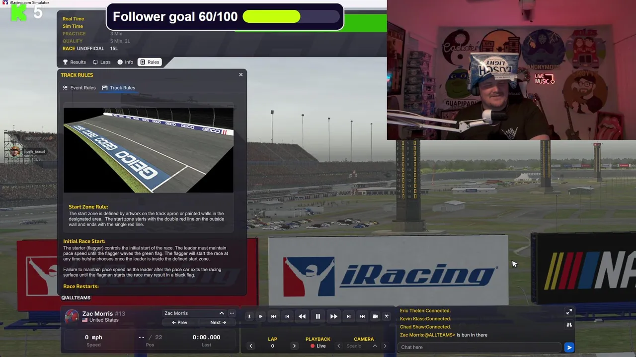Viewport: 636px width, 357px height.
Task: Rewind the replay
Action: click(302, 316)
